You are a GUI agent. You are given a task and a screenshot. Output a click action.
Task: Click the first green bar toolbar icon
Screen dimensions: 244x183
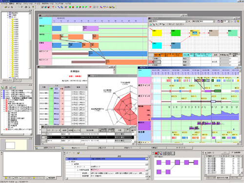pyautogui.click(x=70, y=7)
